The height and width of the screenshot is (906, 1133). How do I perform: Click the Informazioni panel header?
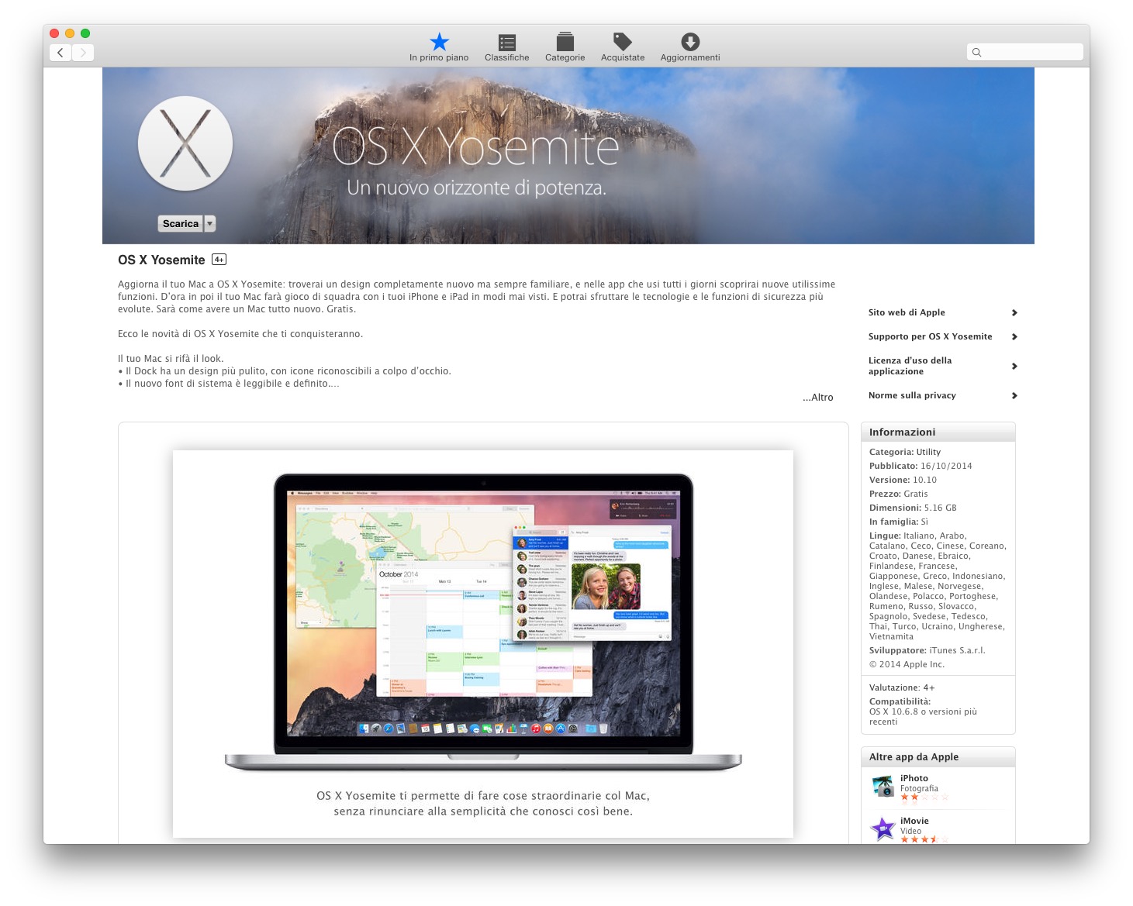pos(938,432)
